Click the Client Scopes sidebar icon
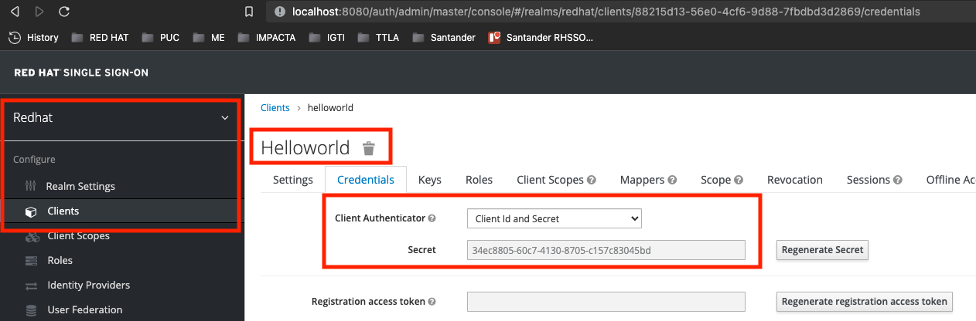 point(31,236)
